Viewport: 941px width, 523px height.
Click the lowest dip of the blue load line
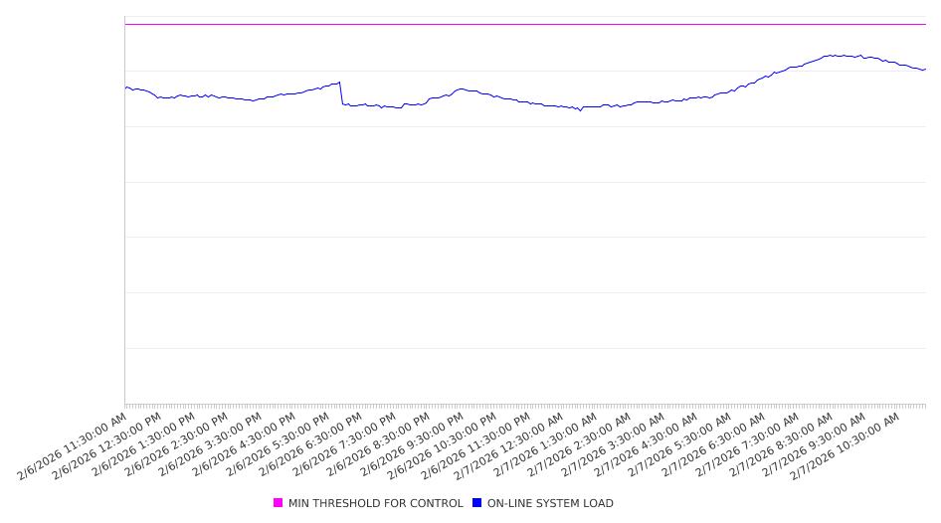(581, 110)
